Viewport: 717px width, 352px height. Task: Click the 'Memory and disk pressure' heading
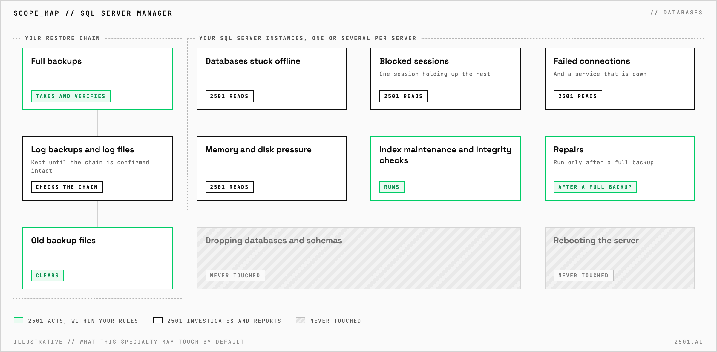tap(258, 150)
